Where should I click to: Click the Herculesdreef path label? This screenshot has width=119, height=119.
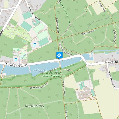pos(64,88)
